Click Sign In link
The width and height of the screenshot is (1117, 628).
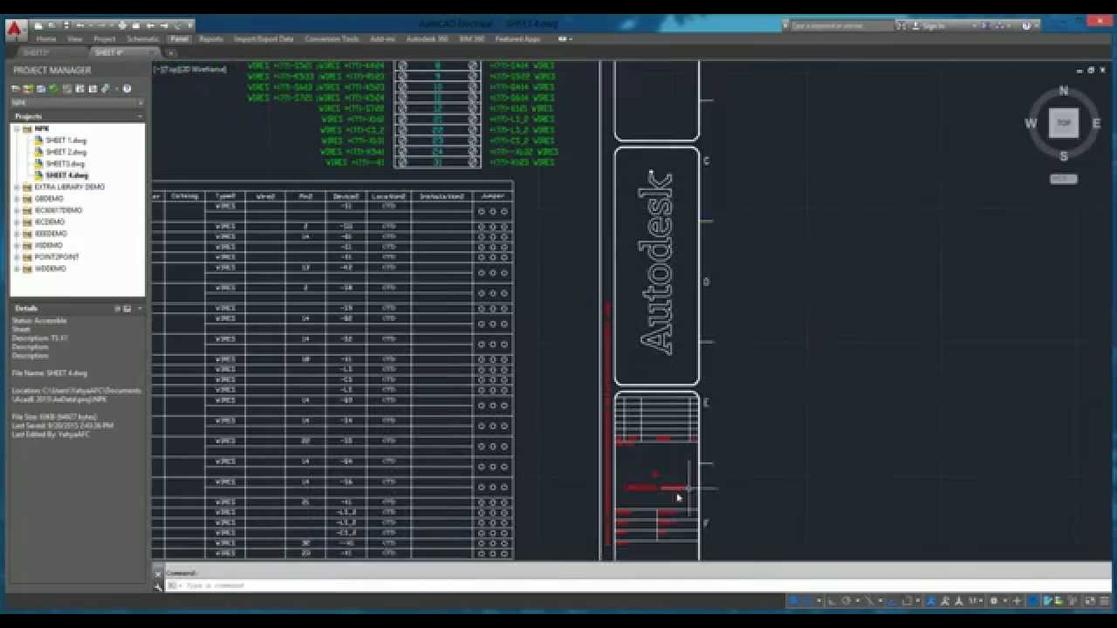[x=934, y=26]
